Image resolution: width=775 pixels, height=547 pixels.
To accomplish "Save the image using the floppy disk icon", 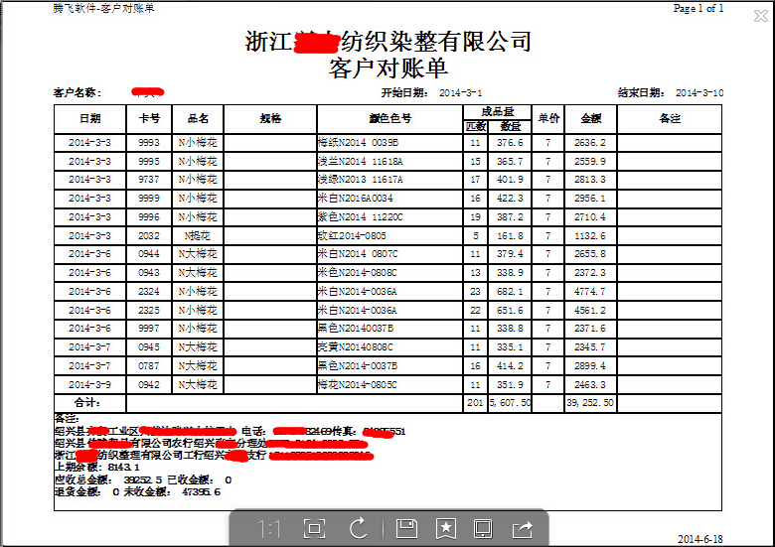I will tap(406, 528).
